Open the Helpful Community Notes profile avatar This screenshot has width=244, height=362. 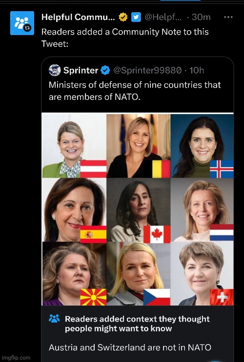(22, 23)
